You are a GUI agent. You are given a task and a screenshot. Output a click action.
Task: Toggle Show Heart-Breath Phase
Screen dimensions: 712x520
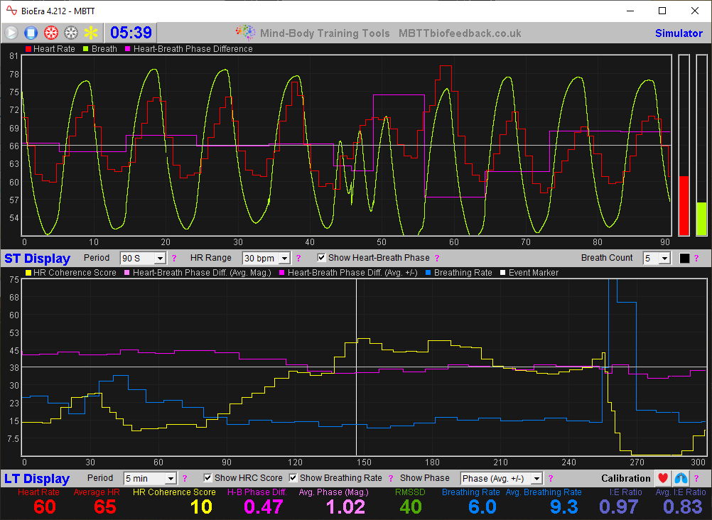tap(322, 258)
